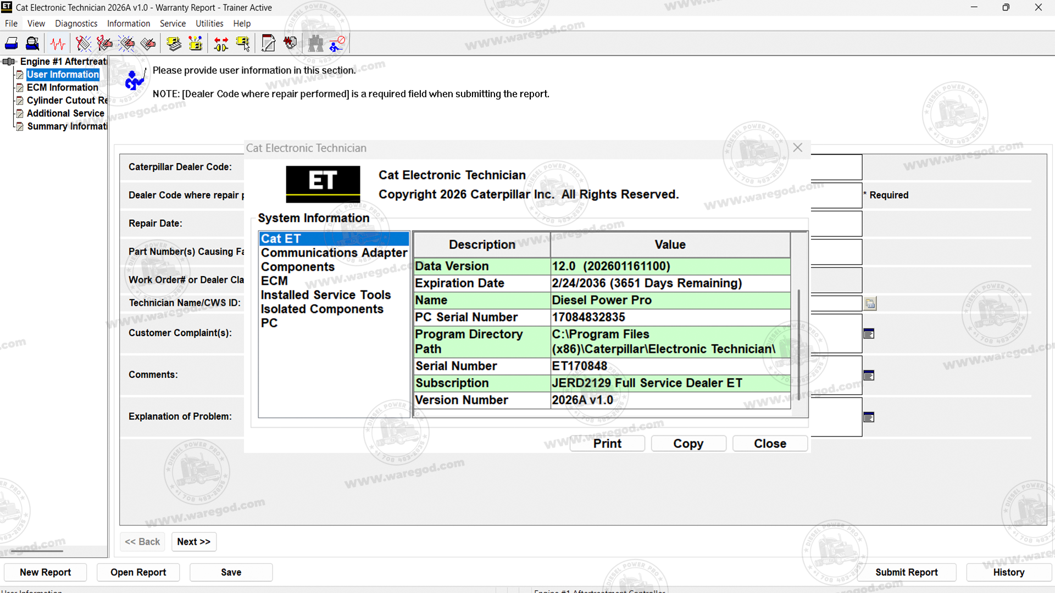This screenshot has height=593, width=1055.
Task: Select Summary Information tree node
Action: 66,126
